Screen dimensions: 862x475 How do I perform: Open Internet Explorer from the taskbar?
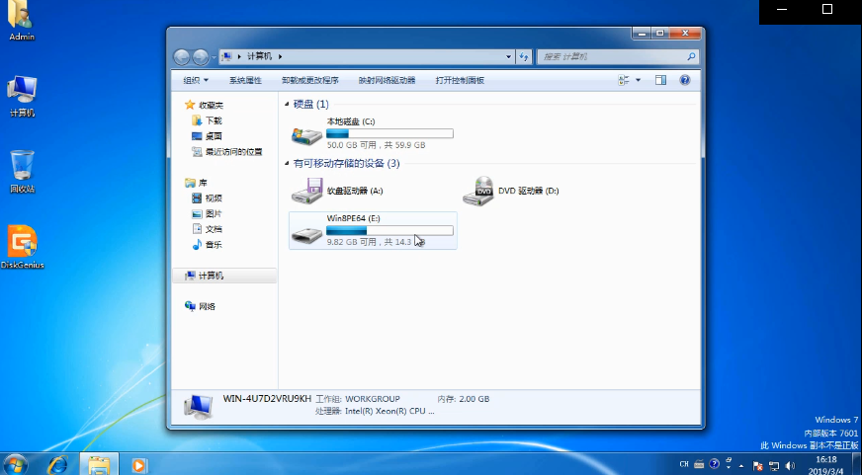[x=57, y=464]
